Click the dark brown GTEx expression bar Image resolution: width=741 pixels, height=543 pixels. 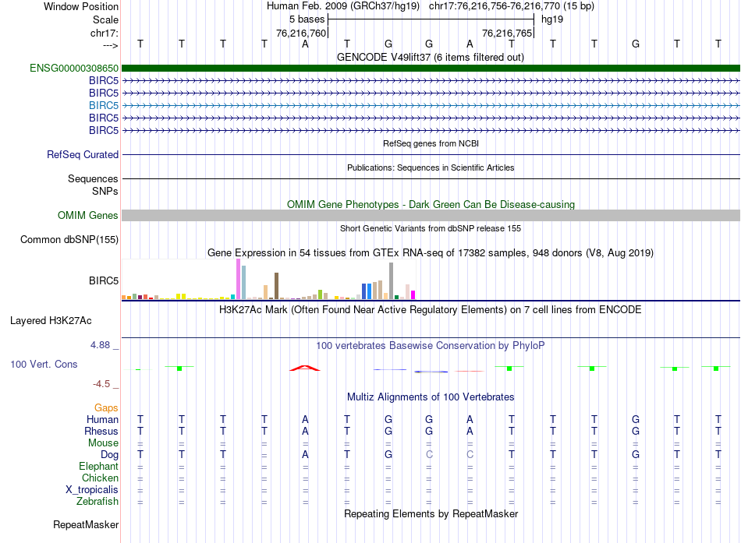[276, 286]
